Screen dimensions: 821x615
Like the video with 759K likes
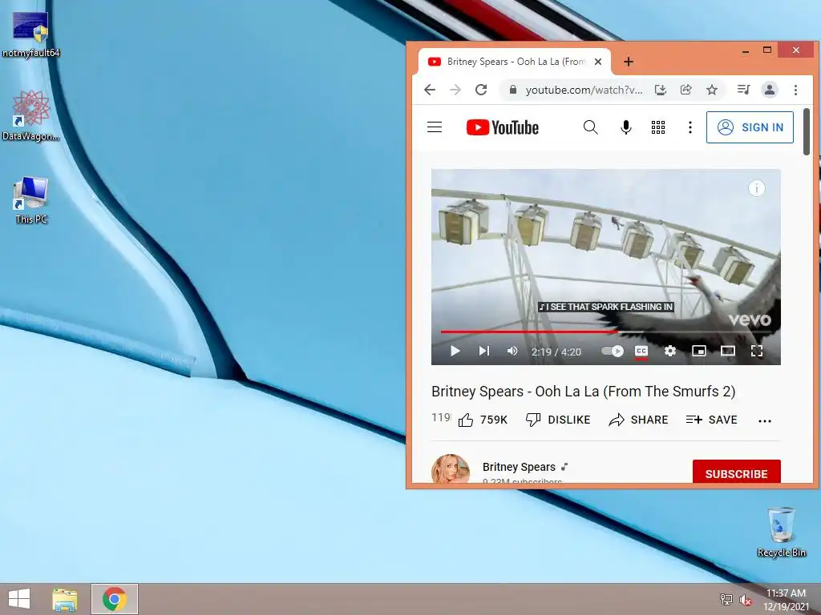point(482,420)
